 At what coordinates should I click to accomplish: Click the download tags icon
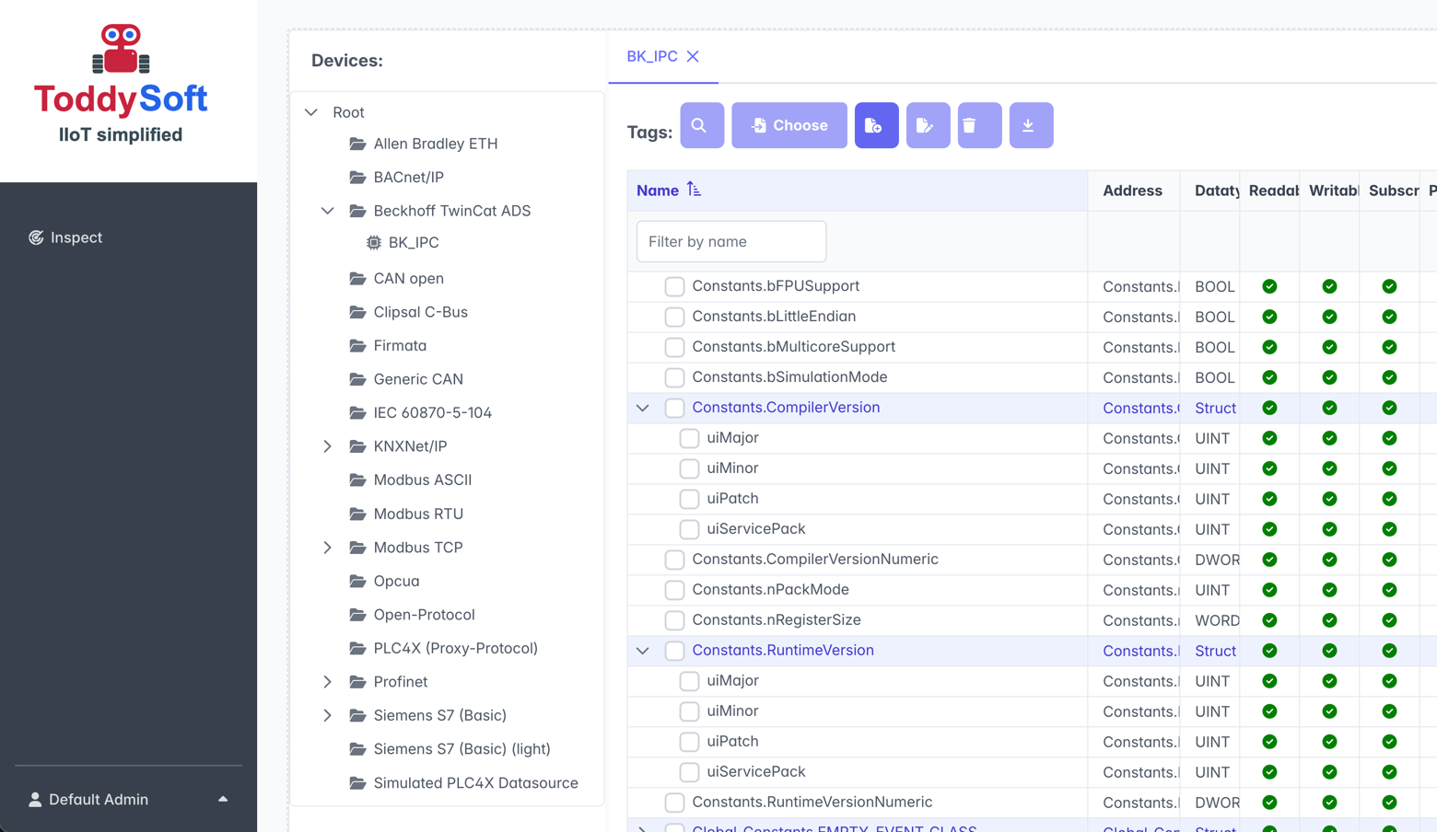click(1030, 125)
